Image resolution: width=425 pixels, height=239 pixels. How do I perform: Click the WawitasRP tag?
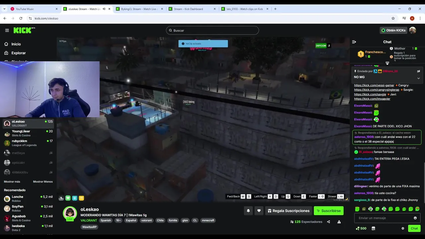[x=89, y=227]
